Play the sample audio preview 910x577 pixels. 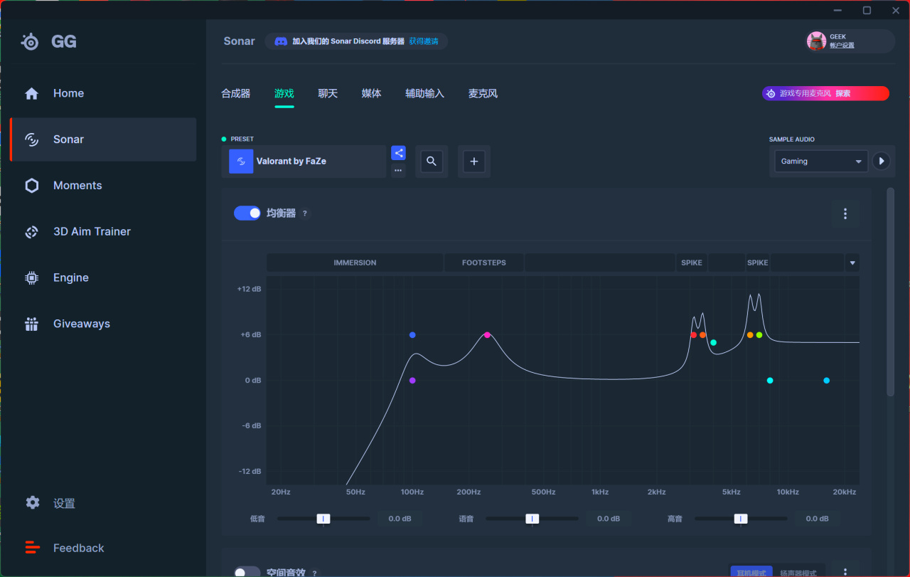pos(882,162)
